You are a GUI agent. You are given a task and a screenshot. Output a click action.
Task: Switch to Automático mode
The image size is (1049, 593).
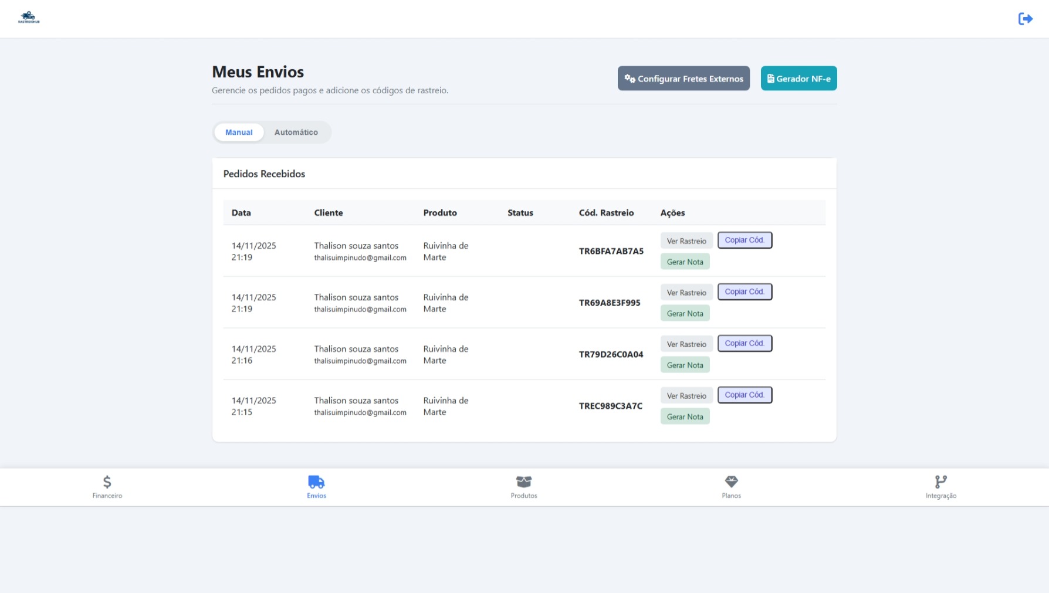click(296, 133)
